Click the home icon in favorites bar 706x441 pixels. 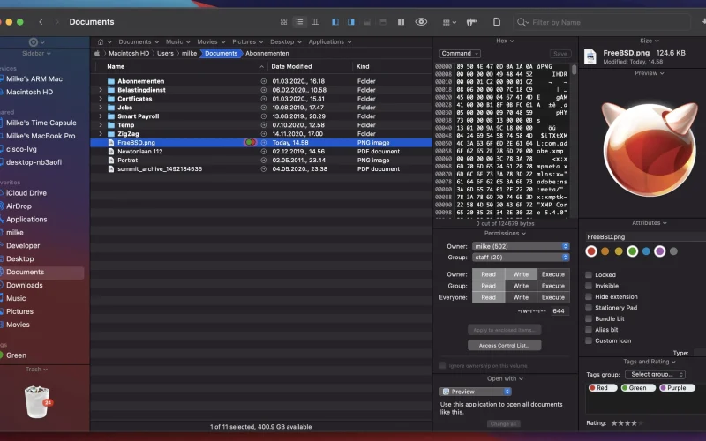coord(101,41)
